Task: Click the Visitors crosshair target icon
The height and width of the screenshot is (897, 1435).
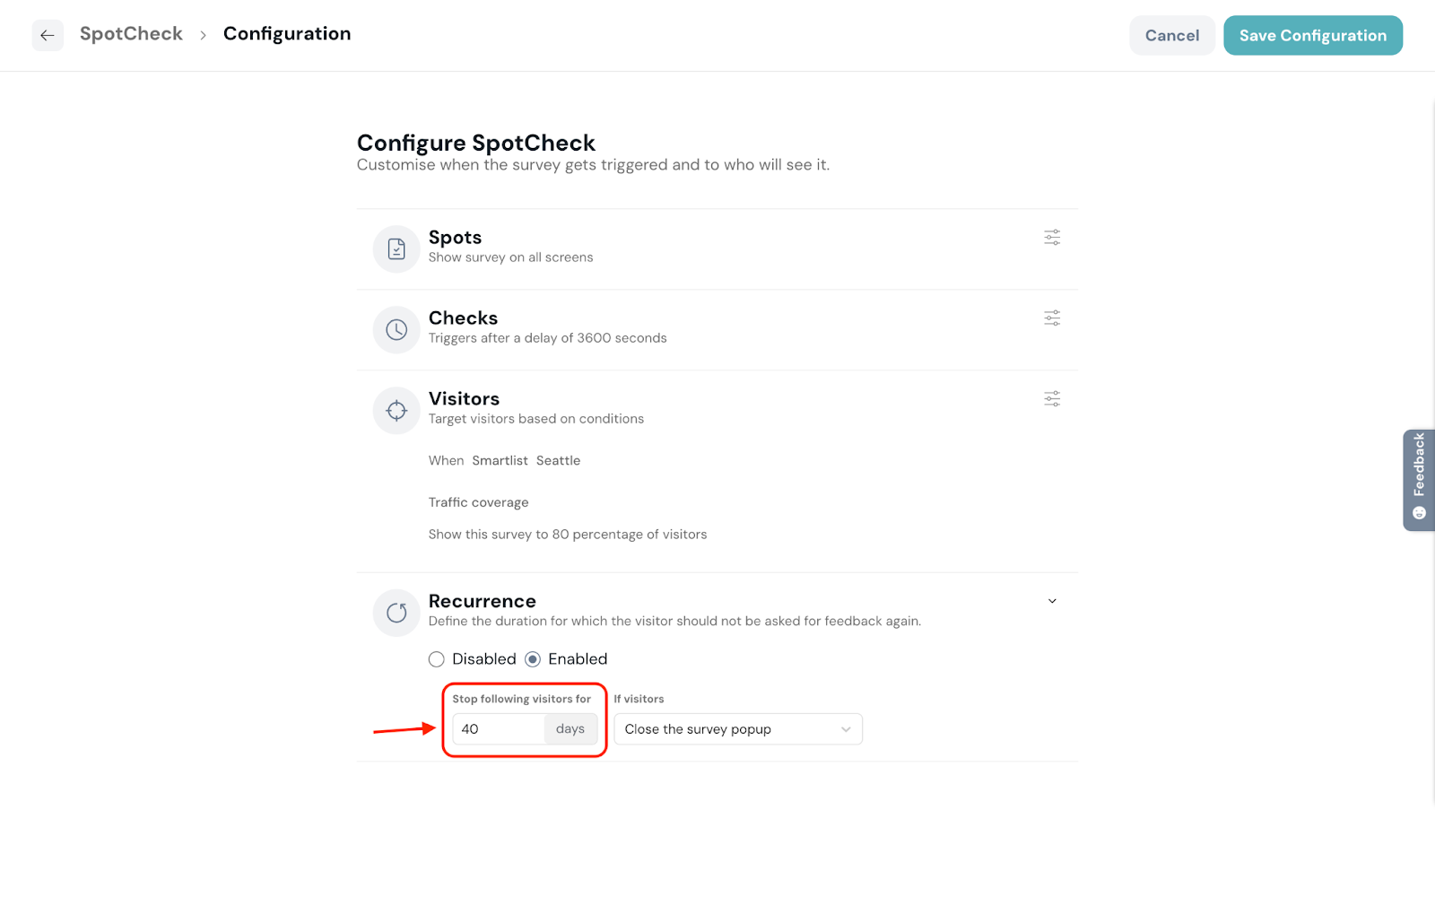Action: [396, 411]
